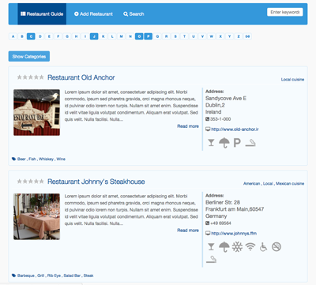Read more about Restaurant Old Anchor
The width and height of the screenshot is (316, 285).
click(x=188, y=126)
